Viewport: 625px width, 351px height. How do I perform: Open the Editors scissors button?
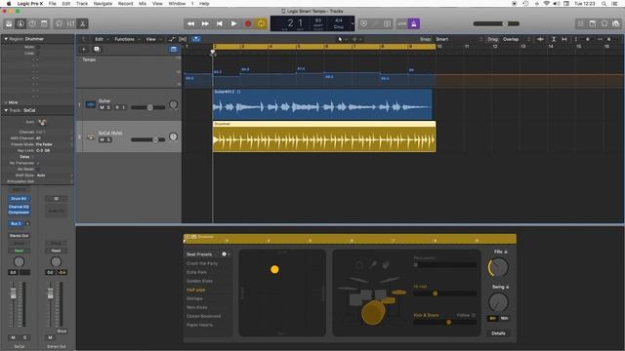[82, 23]
